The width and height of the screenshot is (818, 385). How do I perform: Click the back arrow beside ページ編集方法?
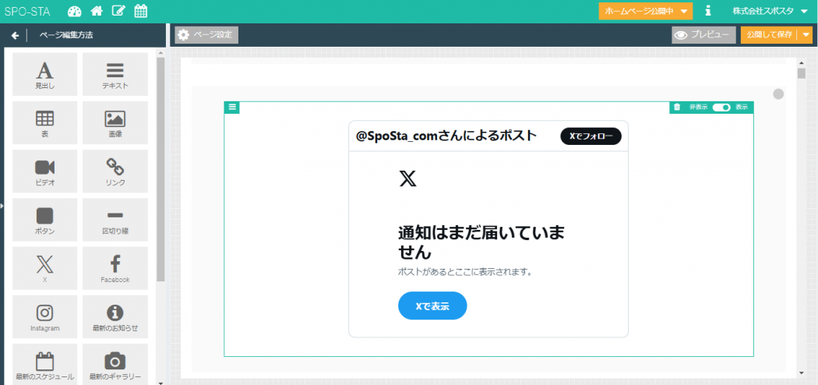tap(15, 35)
